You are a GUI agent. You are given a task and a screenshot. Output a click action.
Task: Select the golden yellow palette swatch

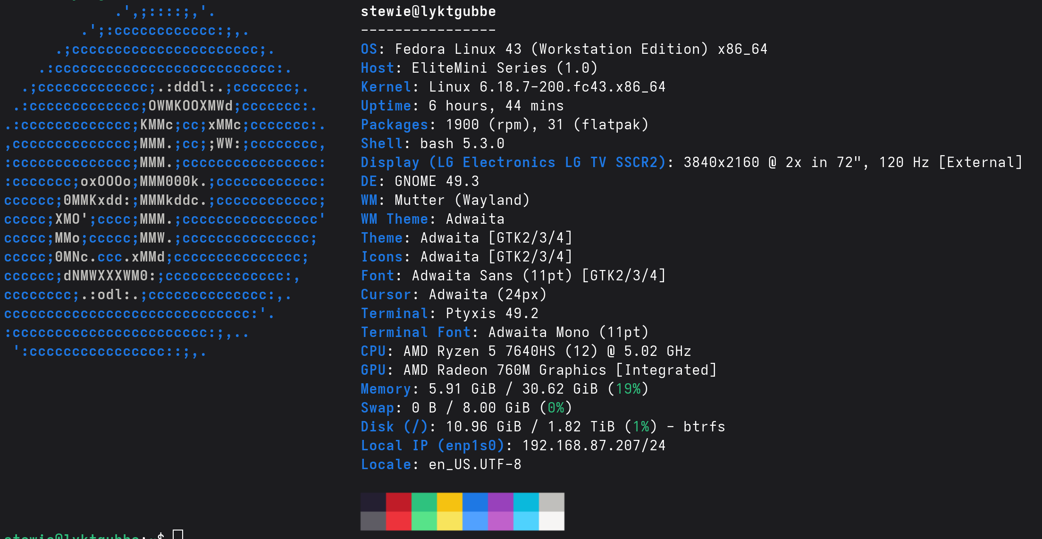[x=449, y=502]
